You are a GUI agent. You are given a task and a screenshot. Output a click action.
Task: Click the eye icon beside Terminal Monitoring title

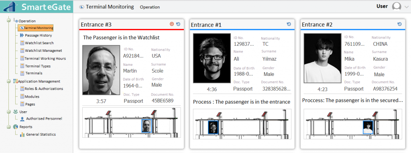[82, 7]
